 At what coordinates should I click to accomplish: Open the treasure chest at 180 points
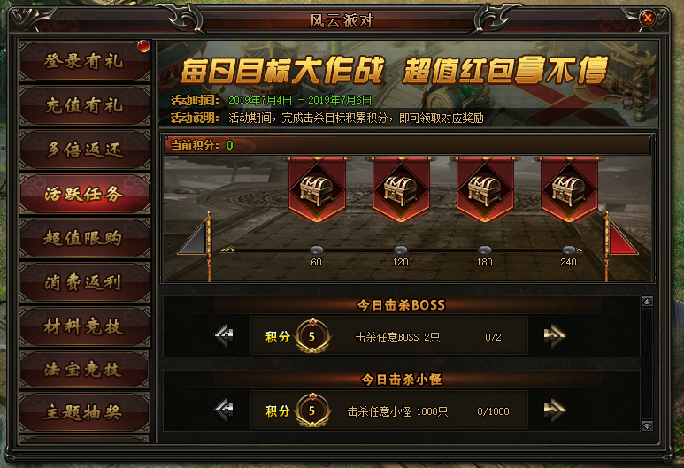tap(485, 190)
